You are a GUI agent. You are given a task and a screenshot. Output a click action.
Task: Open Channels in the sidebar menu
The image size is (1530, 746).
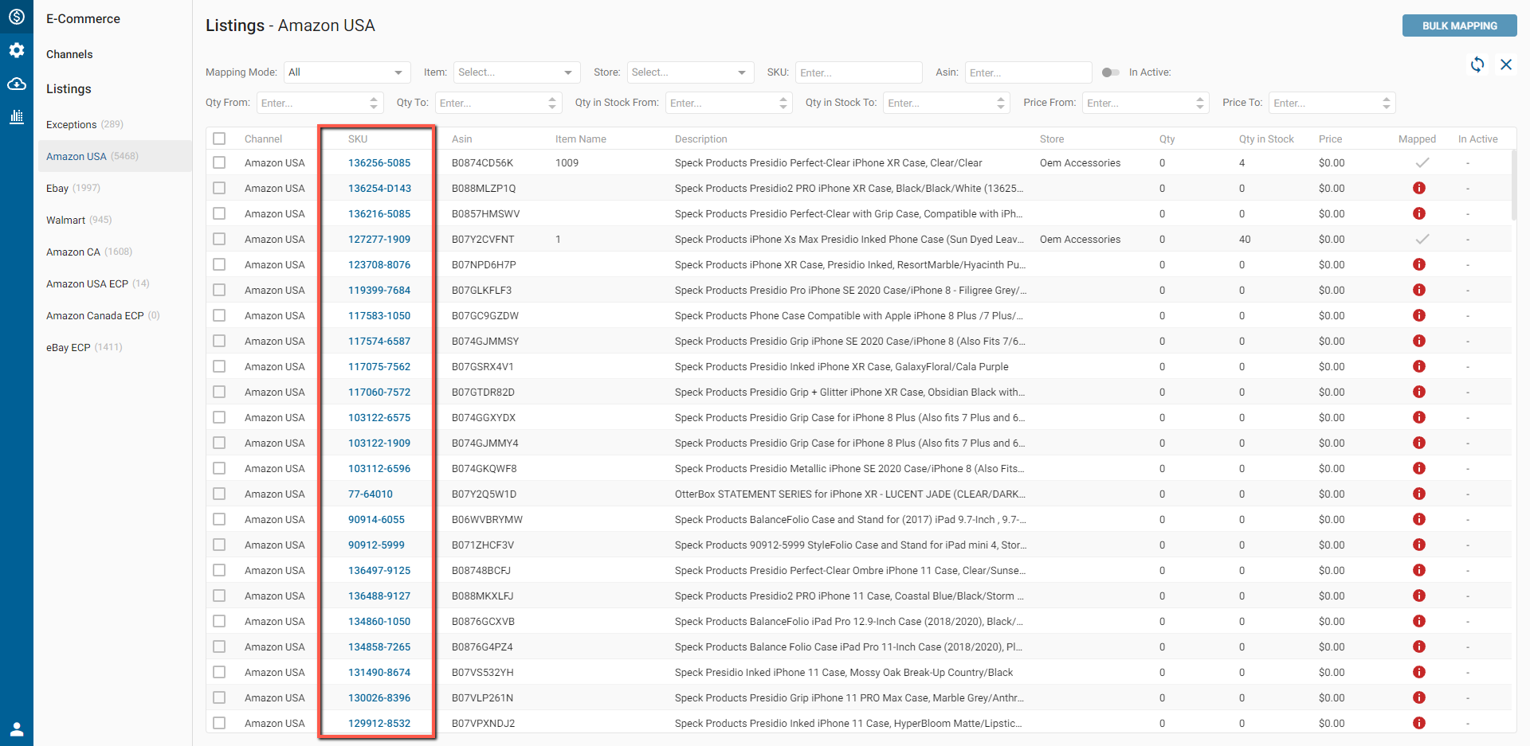69,54
